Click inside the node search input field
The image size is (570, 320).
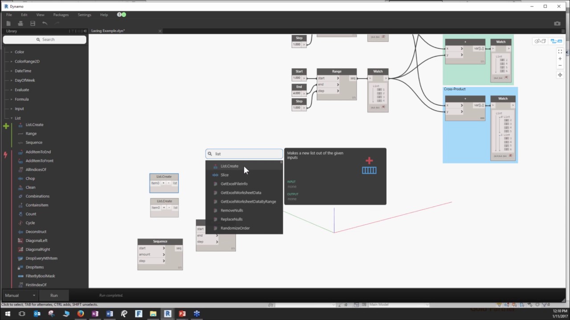click(x=244, y=153)
